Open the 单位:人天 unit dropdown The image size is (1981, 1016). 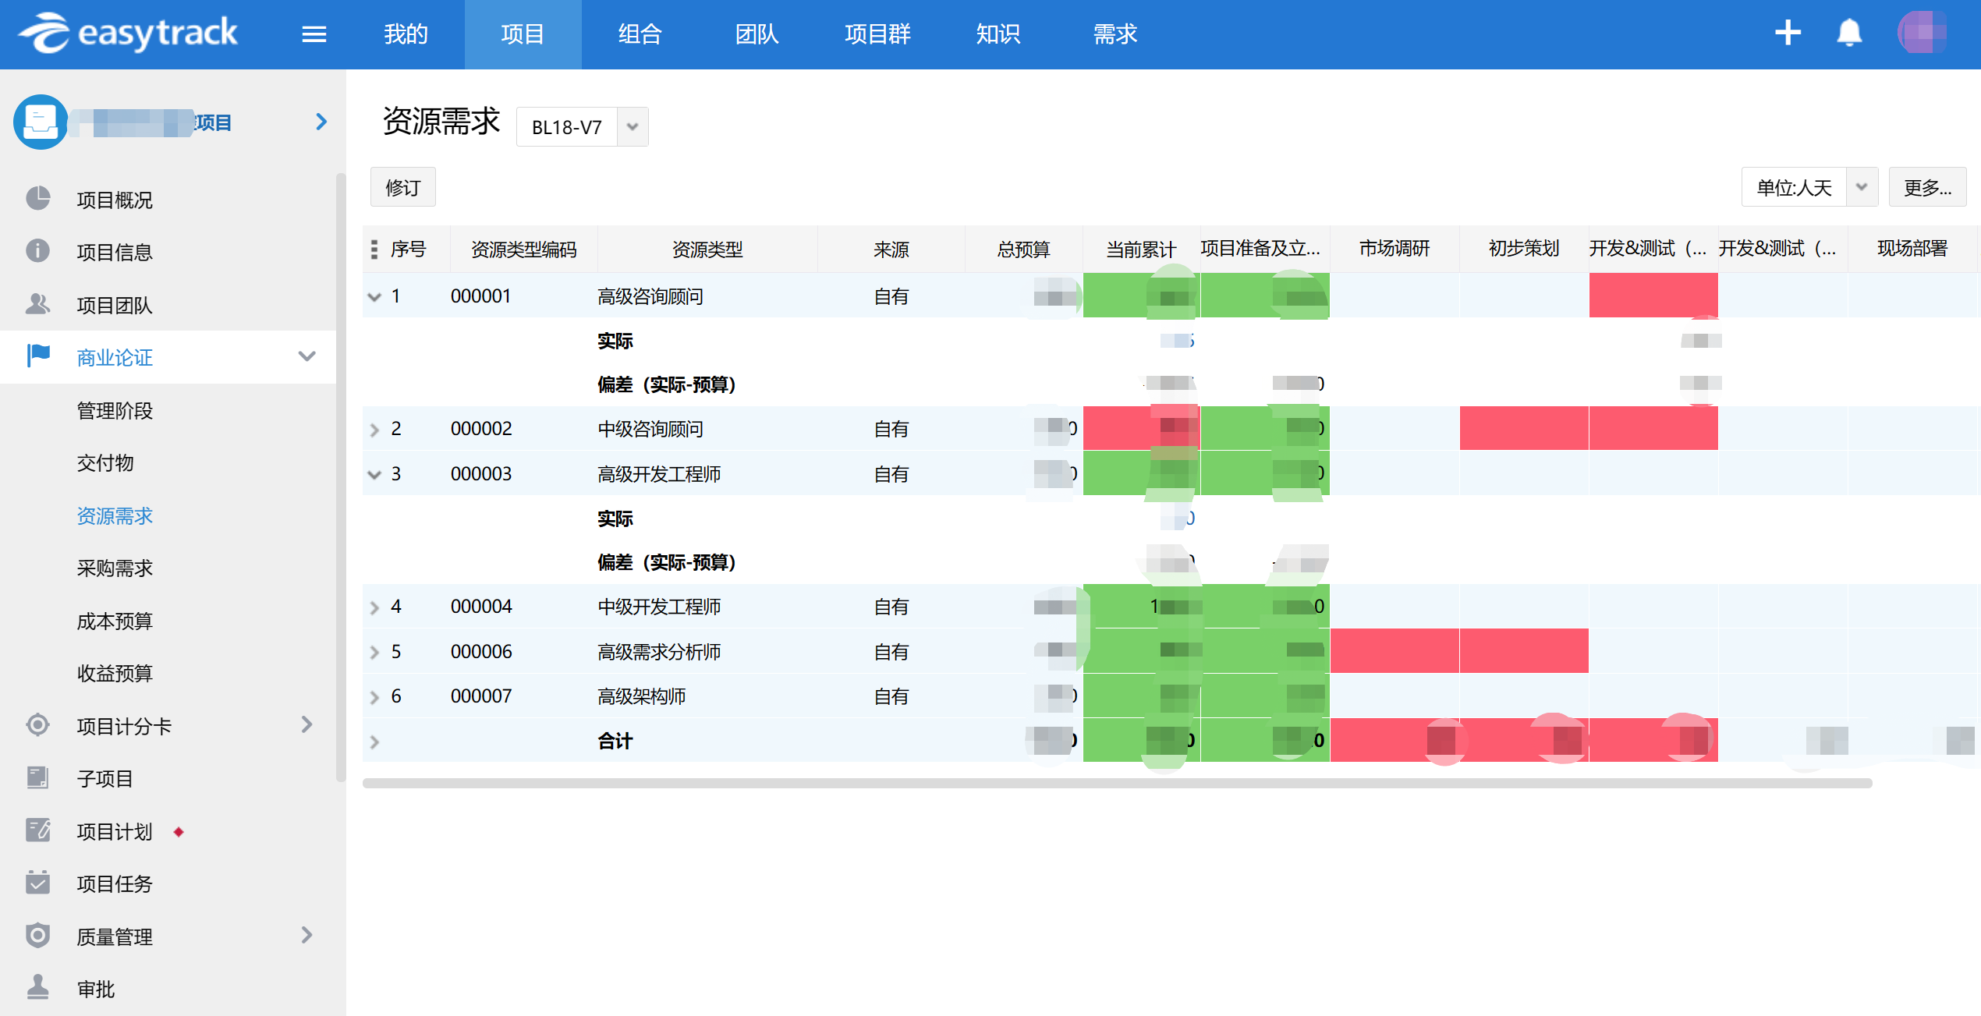click(x=1862, y=187)
